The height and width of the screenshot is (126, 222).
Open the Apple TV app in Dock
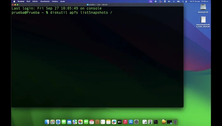(x=120, y=122)
